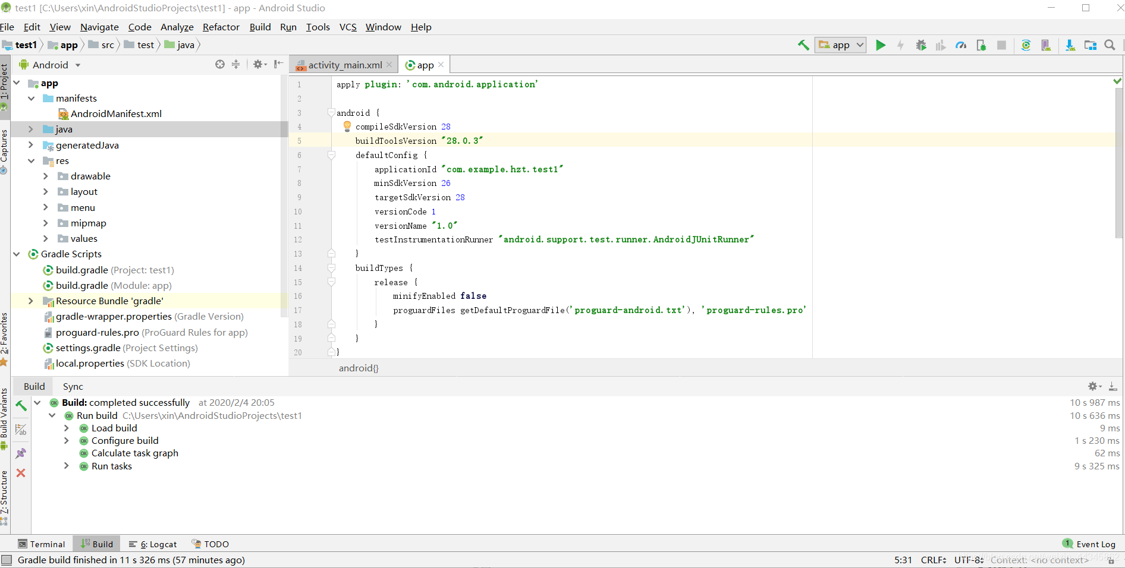Open TODO tool window
Screen dimensions: 1125x568
coord(210,544)
